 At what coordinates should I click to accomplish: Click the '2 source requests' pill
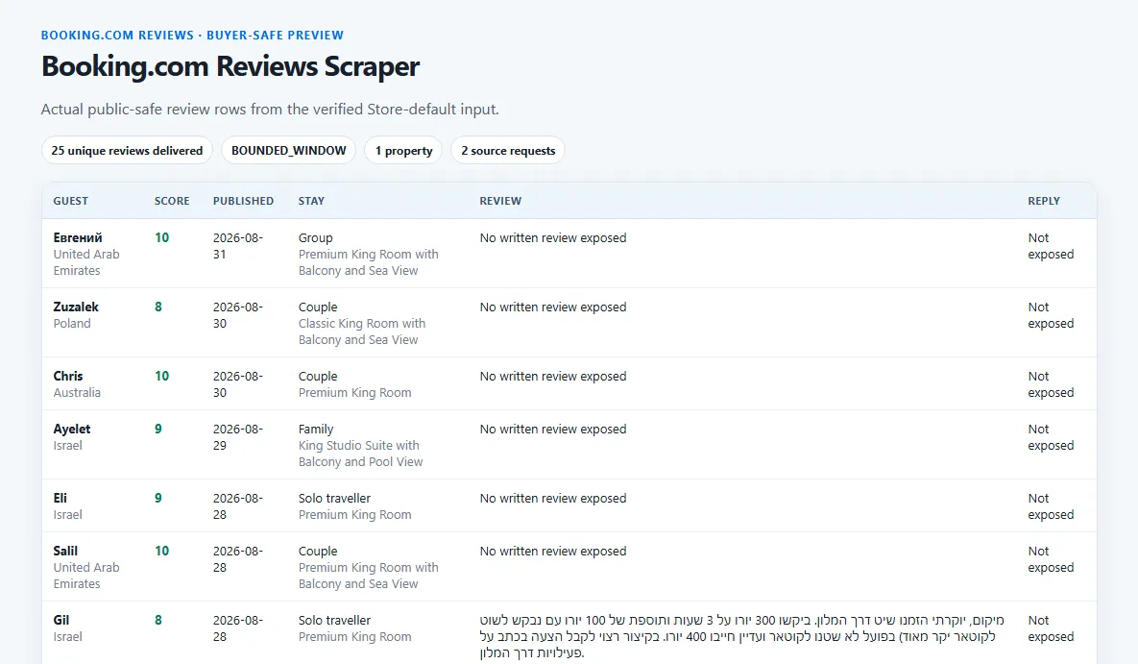(508, 150)
